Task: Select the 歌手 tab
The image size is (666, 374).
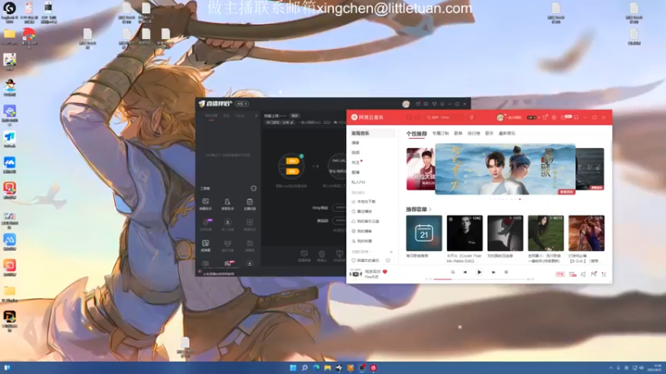Action: click(x=490, y=134)
